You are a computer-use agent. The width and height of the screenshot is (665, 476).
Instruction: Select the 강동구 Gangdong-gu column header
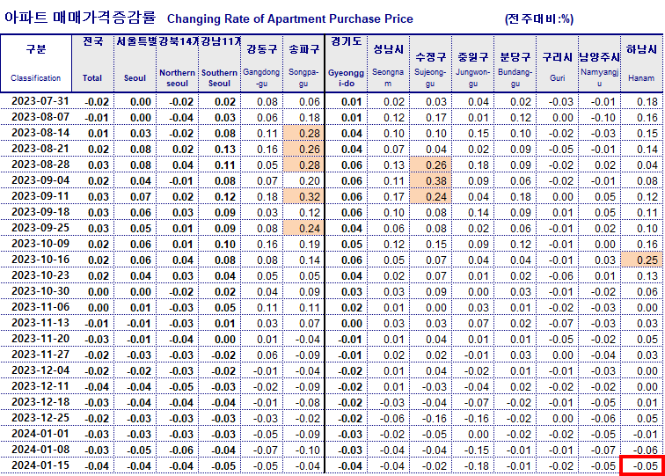click(261, 63)
